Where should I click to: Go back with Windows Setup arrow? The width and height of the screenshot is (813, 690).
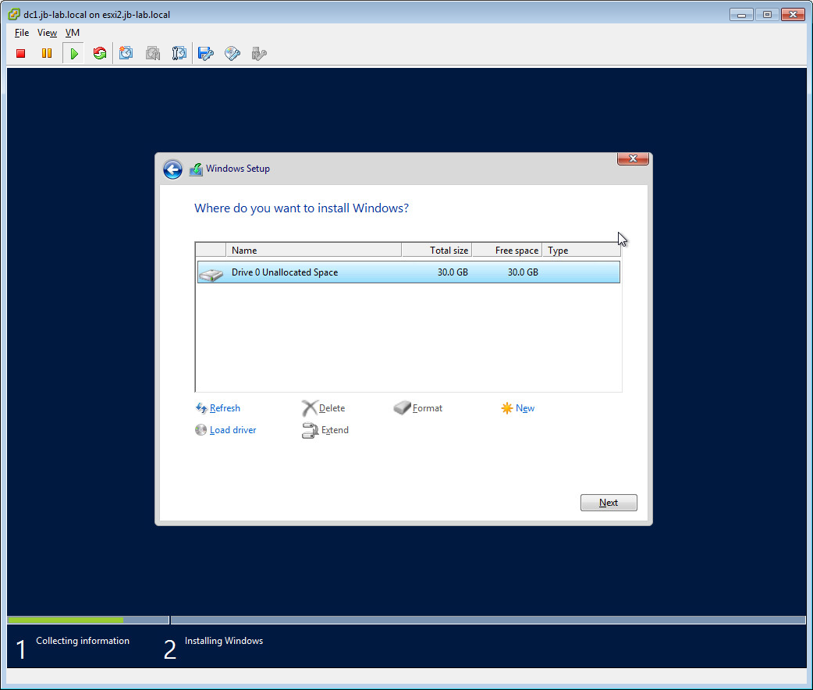[172, 169]
